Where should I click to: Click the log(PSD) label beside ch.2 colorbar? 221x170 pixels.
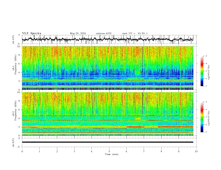pos(209,118)
